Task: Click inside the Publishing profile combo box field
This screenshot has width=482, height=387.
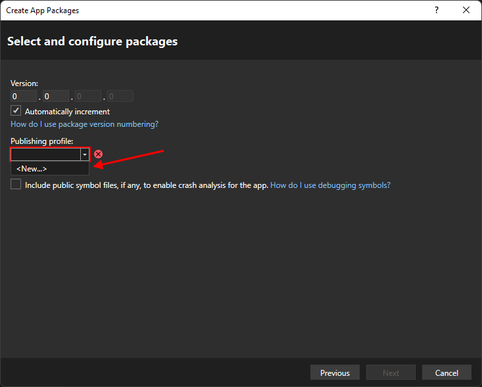Action: [45, 154]
